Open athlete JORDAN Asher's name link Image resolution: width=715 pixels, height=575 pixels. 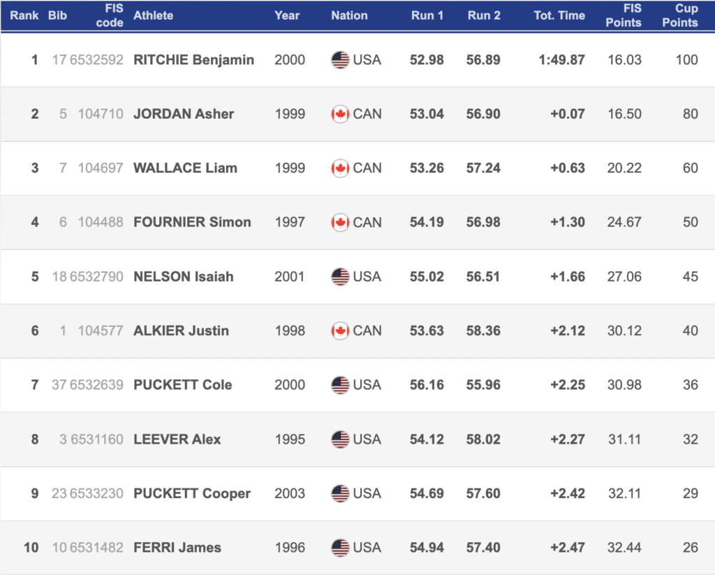(184, 114)
